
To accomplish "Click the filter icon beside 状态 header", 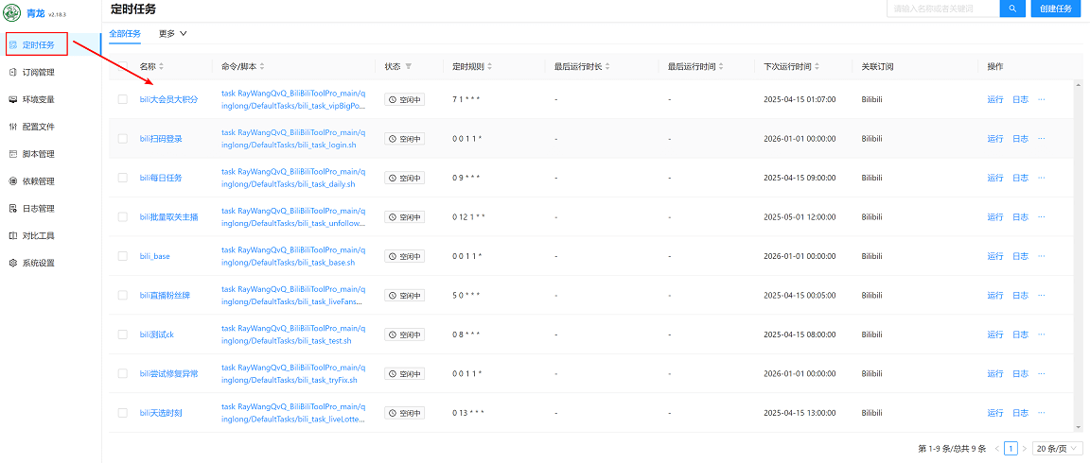I will pos(409,67).
